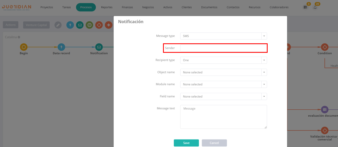The height and width of the screenshot is (147, 338).
Task: Open Negocios section
Action: coord(148,7)
